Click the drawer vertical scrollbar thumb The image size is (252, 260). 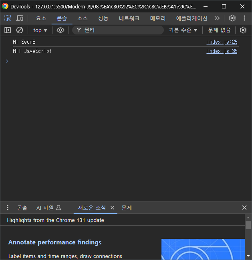click(248, 225)
